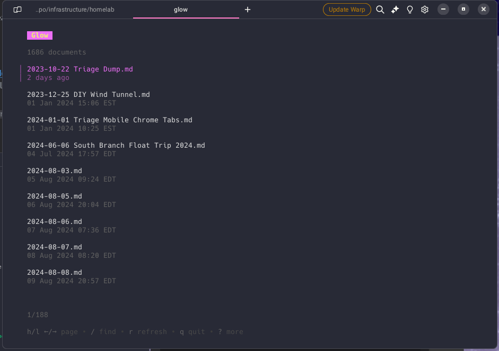The height and width of the screenshot is (351, 499).
Task: Select 2023-10-22 Triage Dump.md document
Action: click(x=80, y=69)
